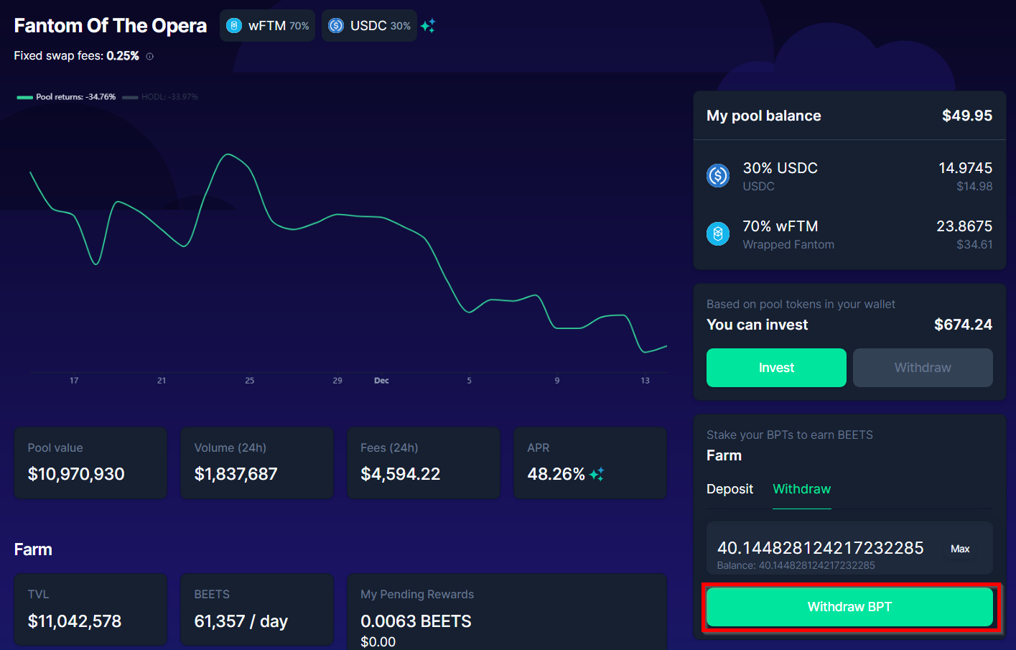The width and height of the screenshot is (1016, 650).
Task: Click the USDC coin icon in My pool balance
Action: click(718, 175)
